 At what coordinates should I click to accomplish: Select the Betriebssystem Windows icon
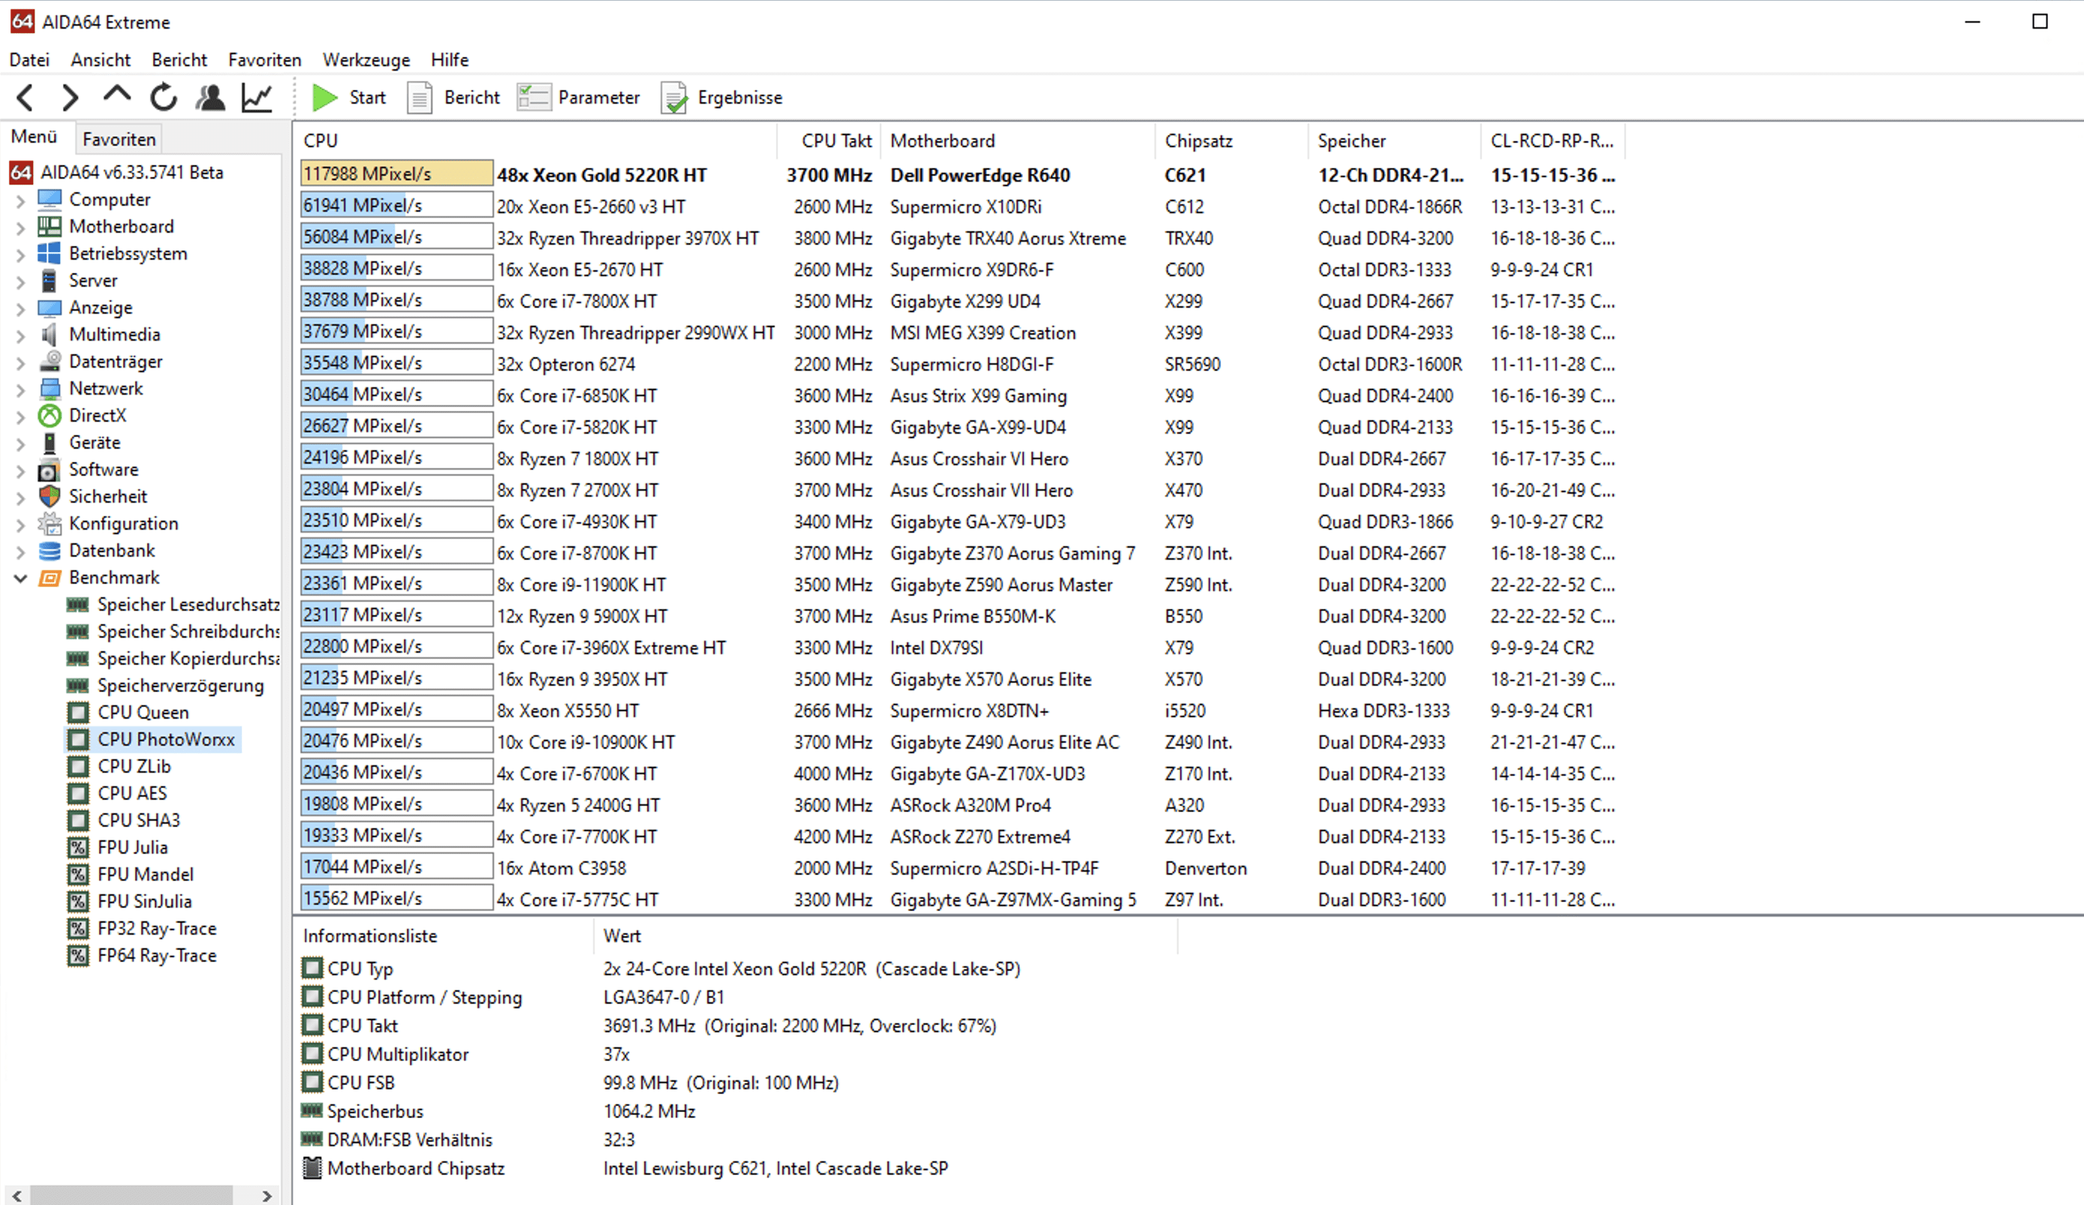[50, 254]
